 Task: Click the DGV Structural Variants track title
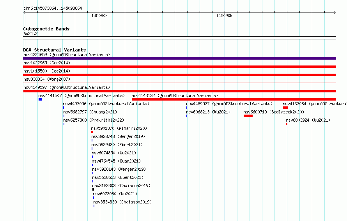(55, 50)
